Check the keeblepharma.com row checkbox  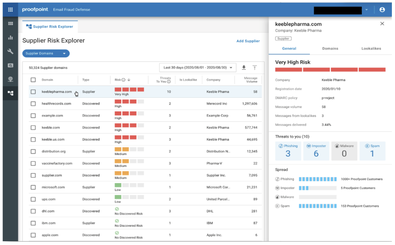point(33,92)
